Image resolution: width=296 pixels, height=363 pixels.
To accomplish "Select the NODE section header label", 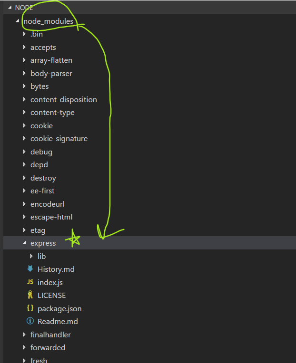I will pyautogui.click(x=24, y=8).
